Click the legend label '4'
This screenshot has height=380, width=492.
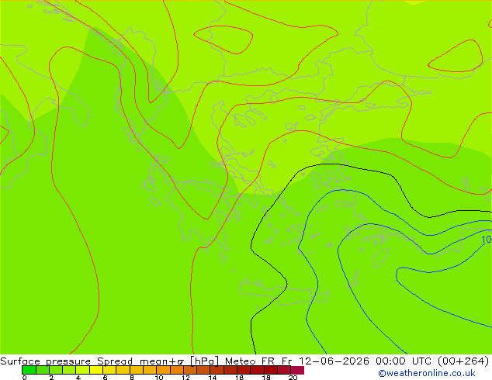click(78, 378)
